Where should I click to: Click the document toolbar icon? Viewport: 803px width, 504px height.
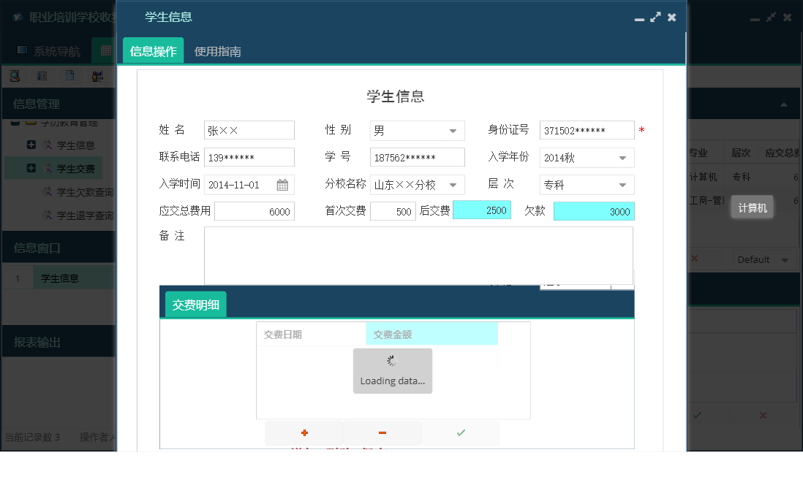[x=70, y=75]
